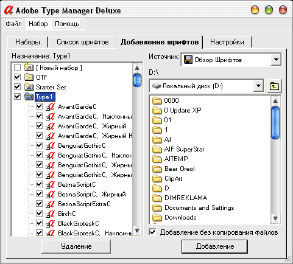Click the local disk drive icon
This screenshot has width=293, height=264.
(x=157, y=86)
